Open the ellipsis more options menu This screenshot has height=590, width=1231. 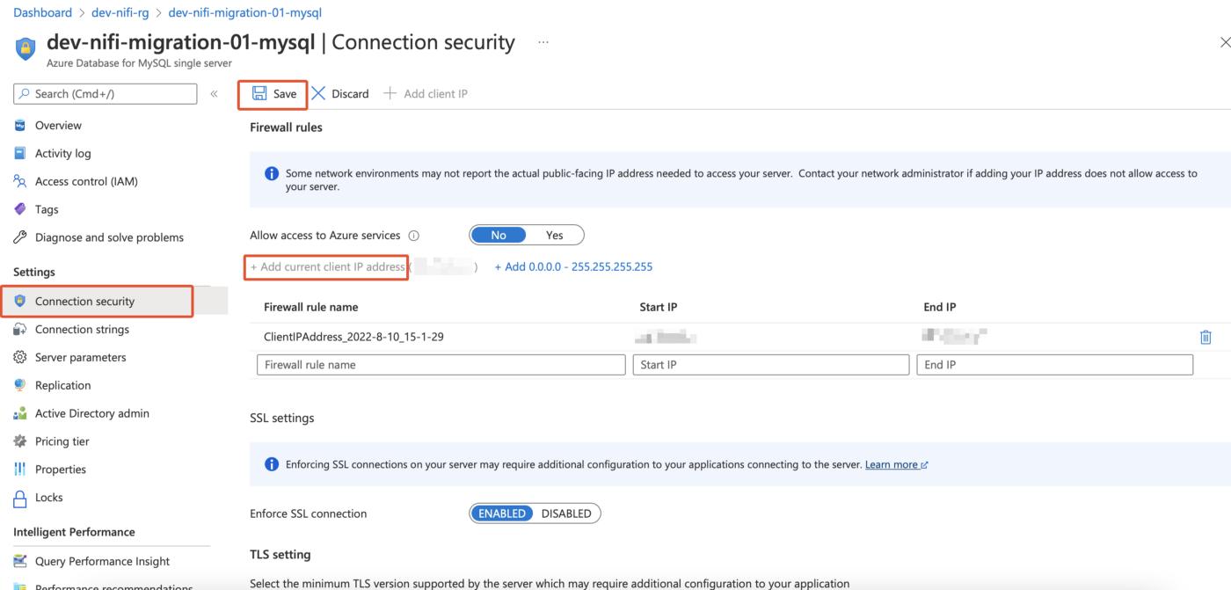point(543,42)
